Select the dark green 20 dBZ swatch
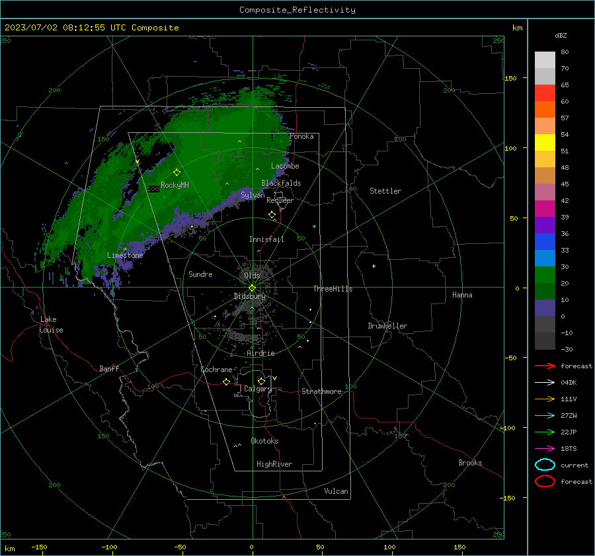The width and height of the screenshot is (595, 556). point(545,291)
